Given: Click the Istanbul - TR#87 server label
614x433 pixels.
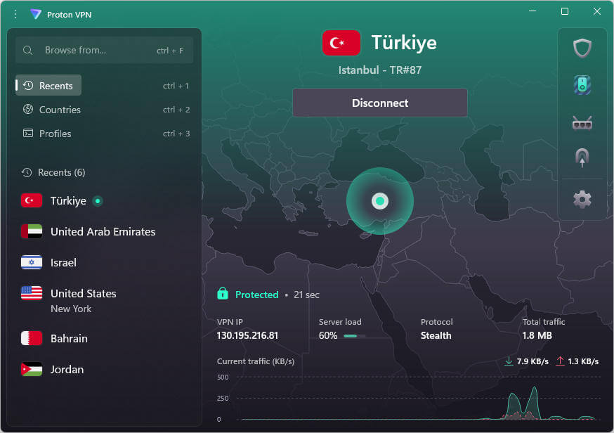Looking at the screenshot, I should (380, 70).
